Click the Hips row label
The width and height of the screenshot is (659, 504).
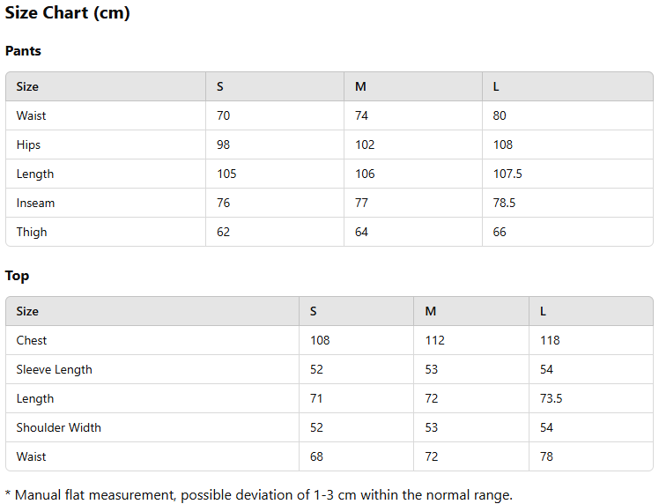coord(28,145)
